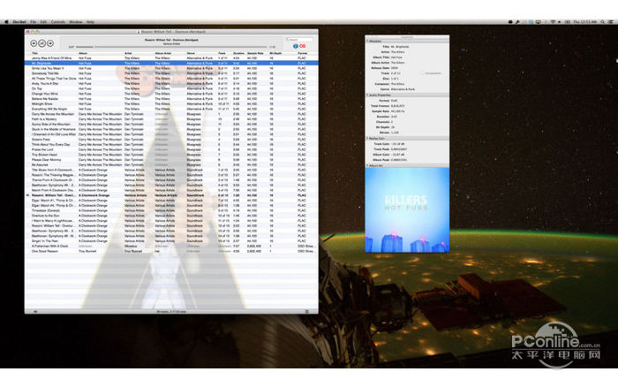This screenshot has width=618, height=387.
Task: Open Spotlight search in the menu bar
Action: click(602, 22)
